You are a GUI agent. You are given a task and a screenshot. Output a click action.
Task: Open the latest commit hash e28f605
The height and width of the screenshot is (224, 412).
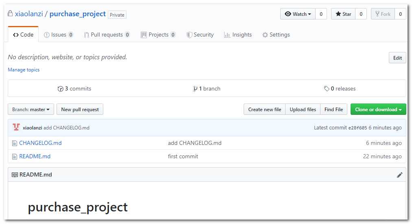point(358,128)
